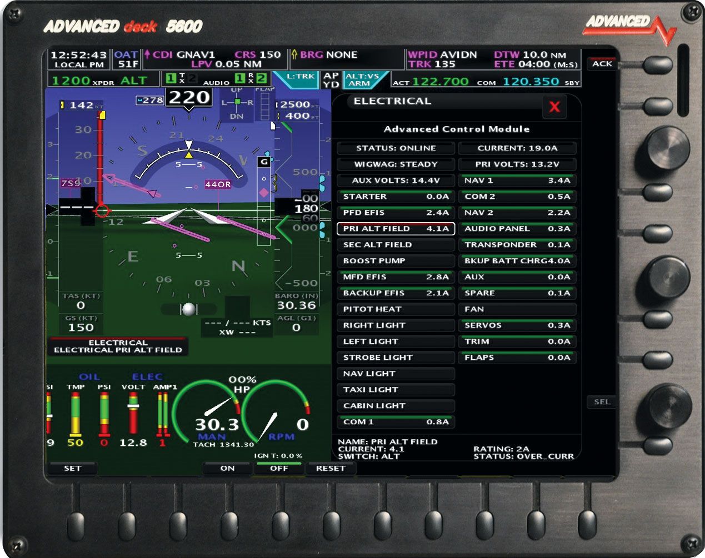Select the STROBE LIGHT circuit row
This screenshot has height=558, width=705.
point(396,358)
